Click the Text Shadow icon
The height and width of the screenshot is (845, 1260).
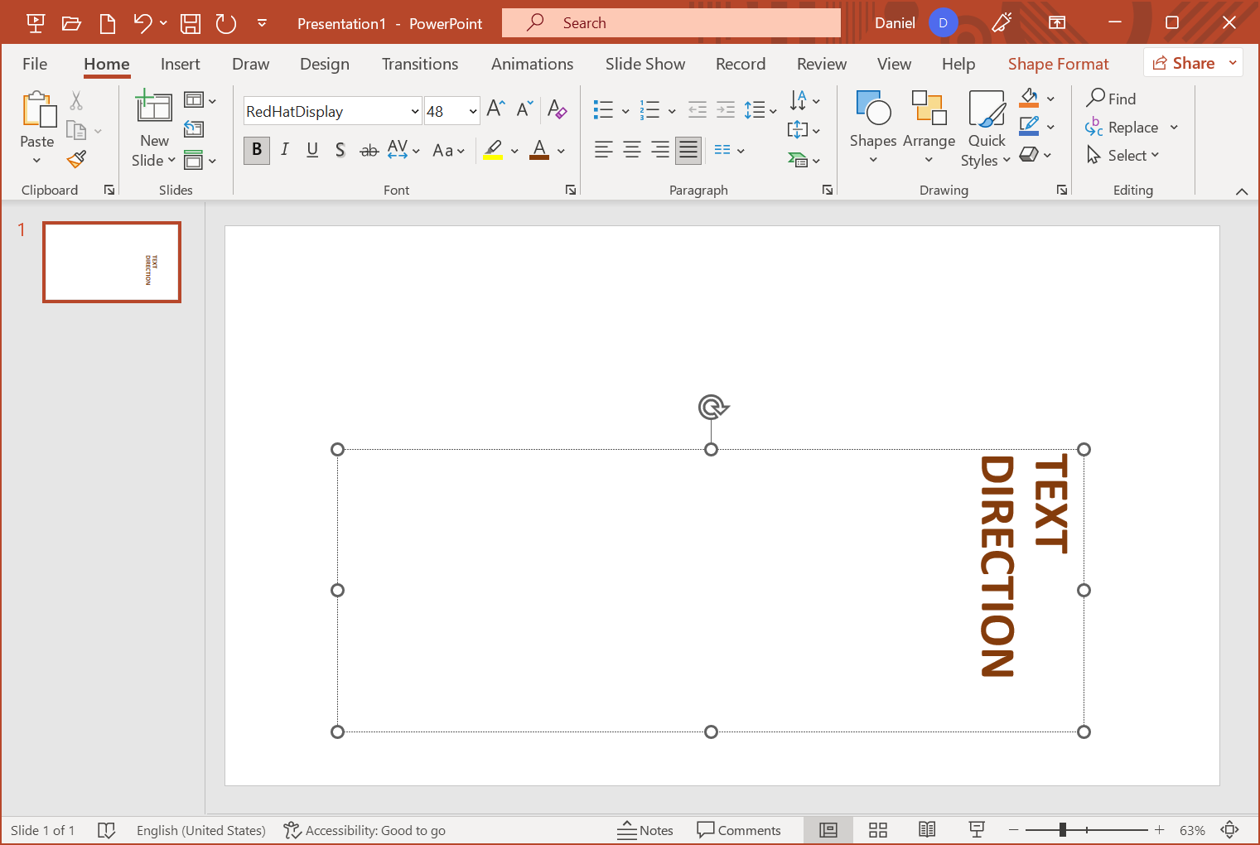340,150
